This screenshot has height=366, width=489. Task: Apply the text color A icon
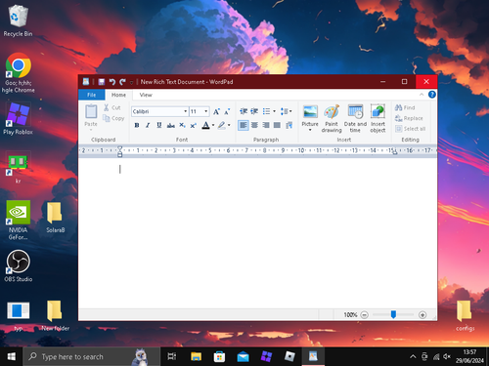[x=205, y=125]
